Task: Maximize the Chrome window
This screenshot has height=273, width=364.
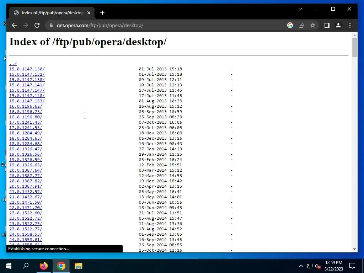Action: click(x=333, y=9)
